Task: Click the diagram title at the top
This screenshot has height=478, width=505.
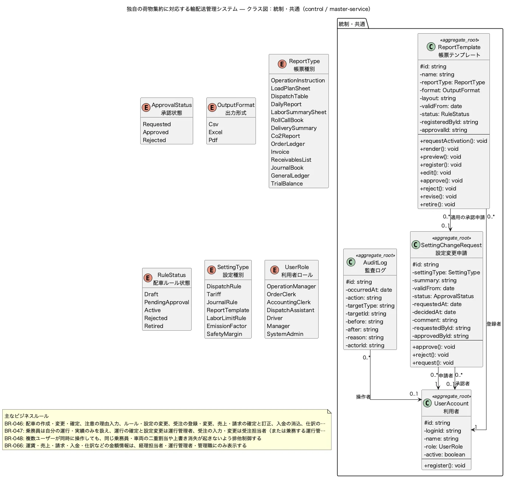Action: (x=248, y=9)
